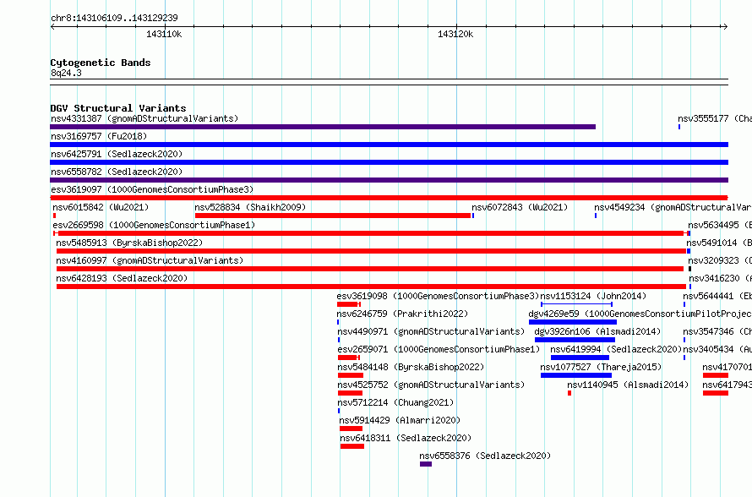This screenshot has width=752, height=497.
Task: Click the purple nsv4331387 variant bar
Action: 323,127
